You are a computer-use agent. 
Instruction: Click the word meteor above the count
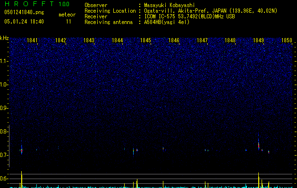pos(67,15)
